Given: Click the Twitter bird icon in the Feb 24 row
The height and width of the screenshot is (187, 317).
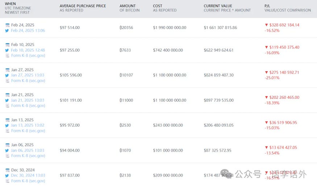Looking at the screenshot, I should tap(7, 31).
